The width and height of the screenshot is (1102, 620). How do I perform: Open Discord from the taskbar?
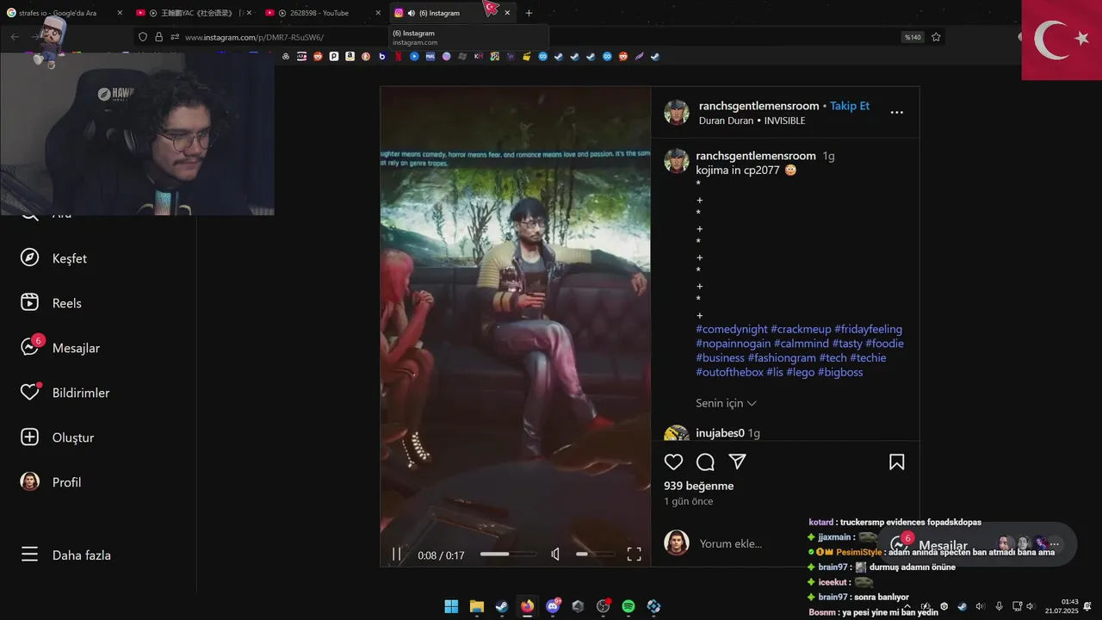(x=553, y=606)
